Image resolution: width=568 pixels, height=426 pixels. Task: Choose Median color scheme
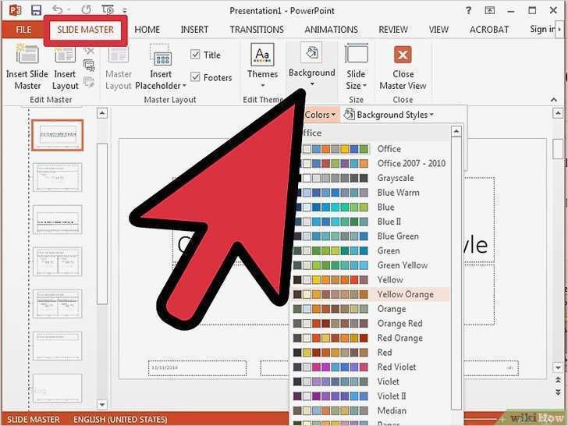coord(371,410)
